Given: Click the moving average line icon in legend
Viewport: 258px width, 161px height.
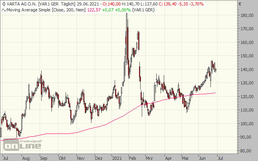Looking at the screenshot, I should pyautogui.click(x=4, y=10).
